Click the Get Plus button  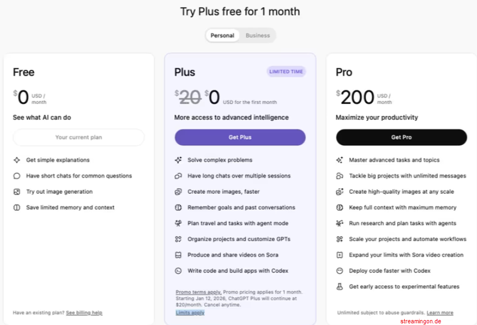240,137
